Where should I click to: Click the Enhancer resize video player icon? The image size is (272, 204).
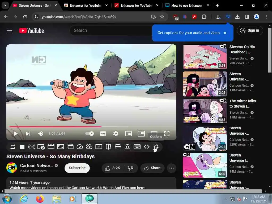(x=61, y=147)
